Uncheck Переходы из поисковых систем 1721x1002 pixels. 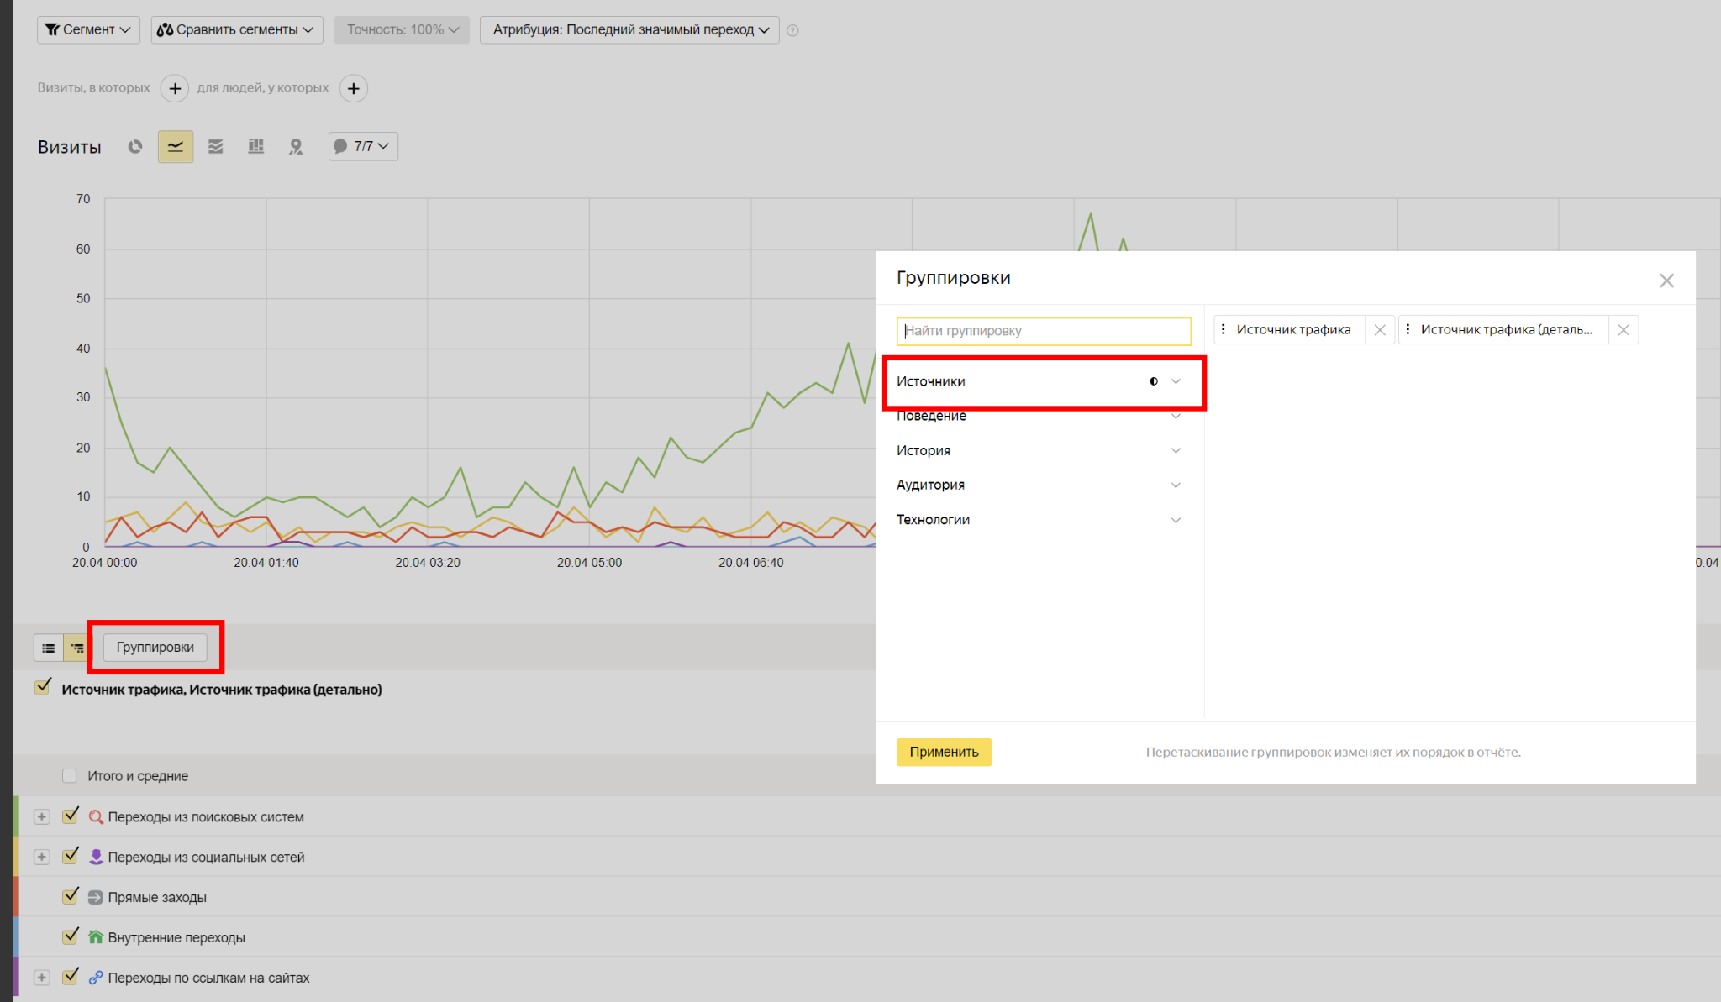click(71, 816)
